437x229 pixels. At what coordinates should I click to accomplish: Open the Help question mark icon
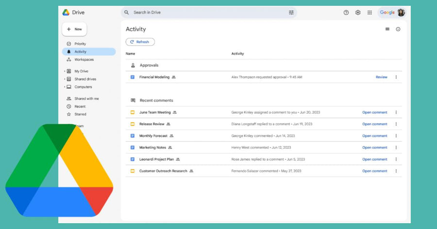346,13
